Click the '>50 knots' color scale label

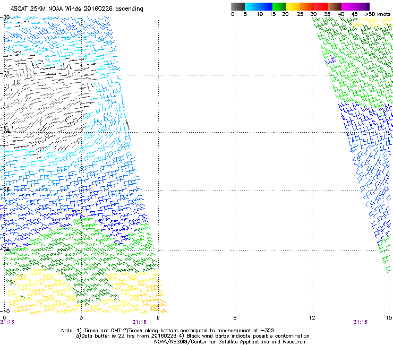(x=378, y=14)
